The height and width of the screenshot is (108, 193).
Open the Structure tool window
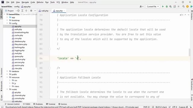[x=1, y=73]
